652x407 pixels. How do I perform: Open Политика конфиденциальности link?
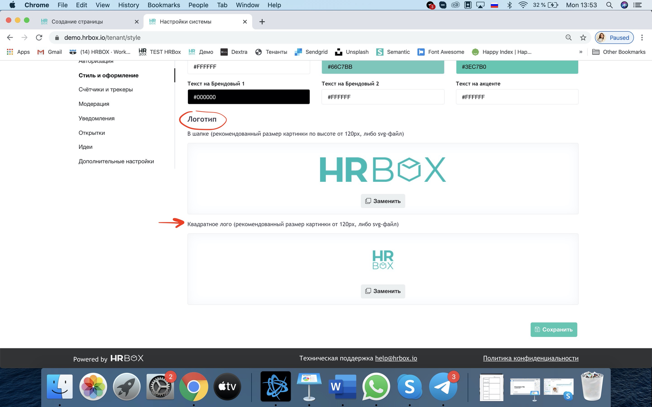point(531,358)
